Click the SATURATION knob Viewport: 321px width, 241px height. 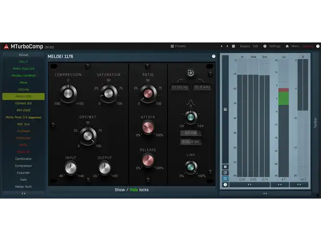point(108,94)
